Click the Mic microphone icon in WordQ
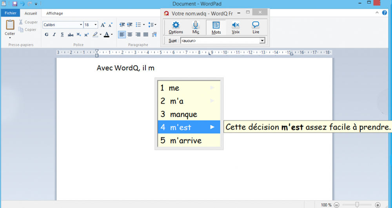The height and width of the screenshot is (208, 392). pyautogui.click(x=196, y=27)
